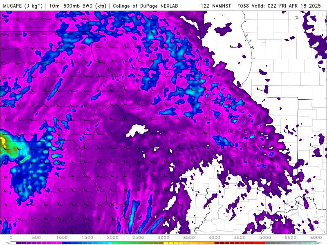The image size is (327, 245).
Task: Click the 1000 label on color scale
Action: coord(62,238)
